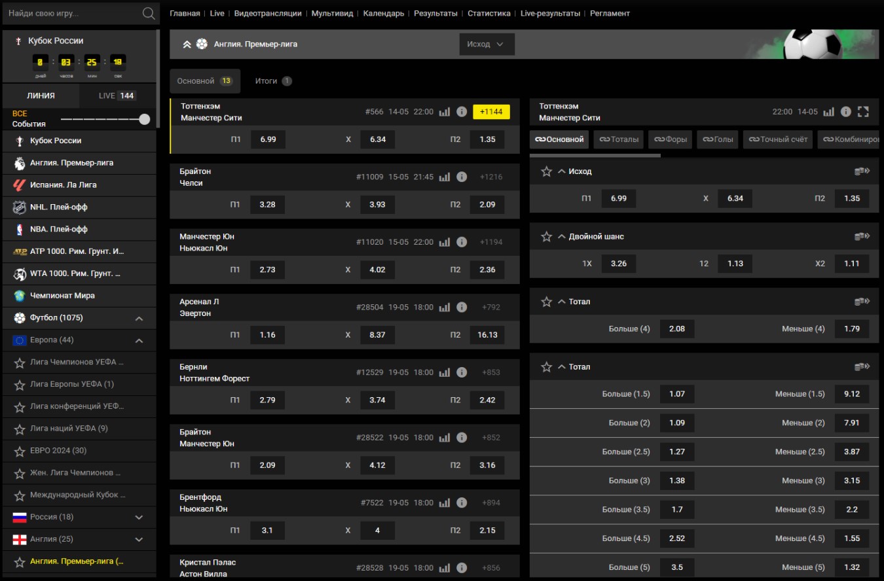Select 1X odds 3.26
The image size is (884, 581).
pos(619,263)
